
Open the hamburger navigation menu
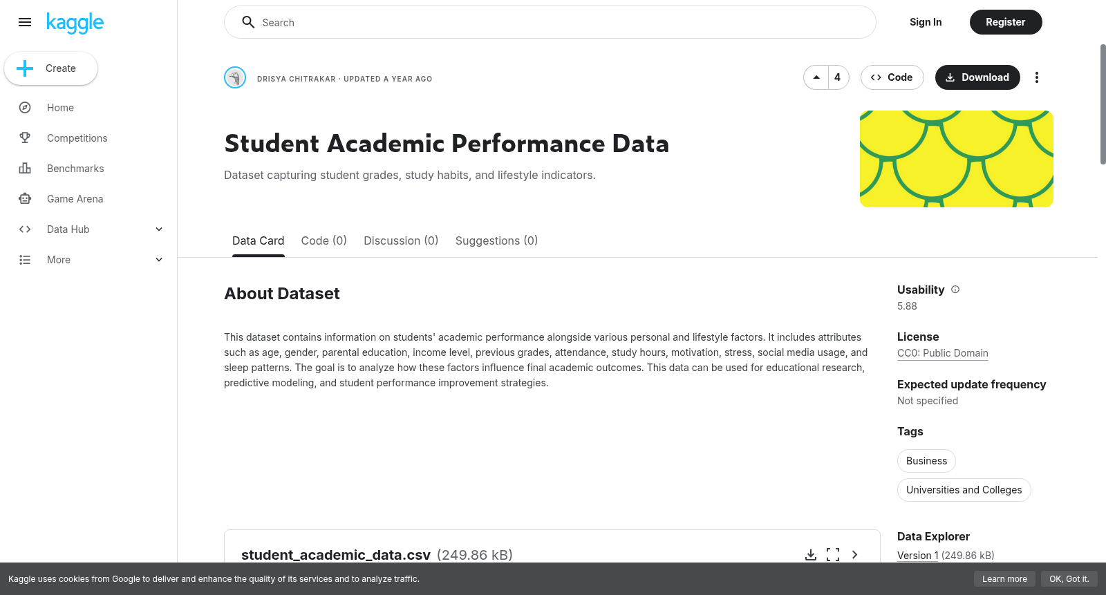[x=25, y=22]
